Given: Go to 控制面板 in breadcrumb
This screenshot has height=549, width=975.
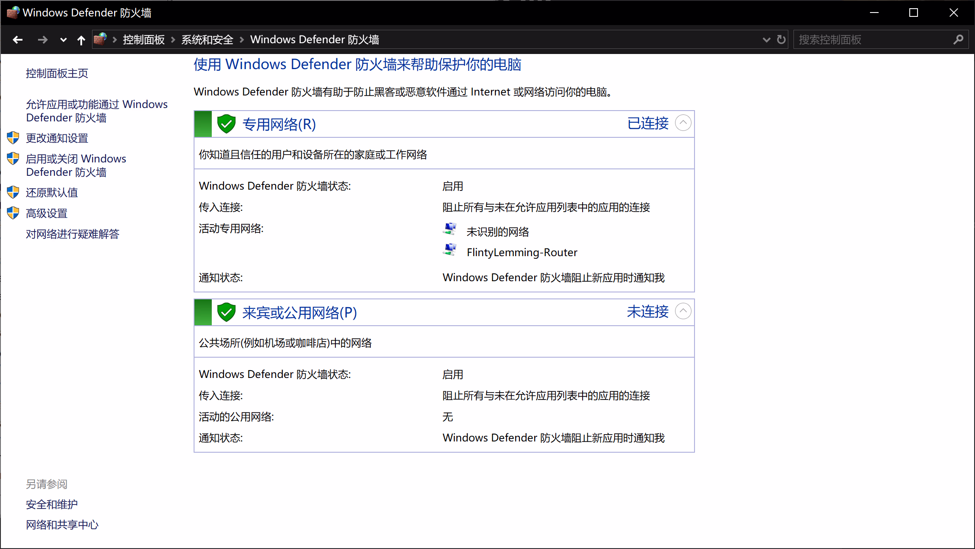Looking at the screenshot, I should (143, 40).
